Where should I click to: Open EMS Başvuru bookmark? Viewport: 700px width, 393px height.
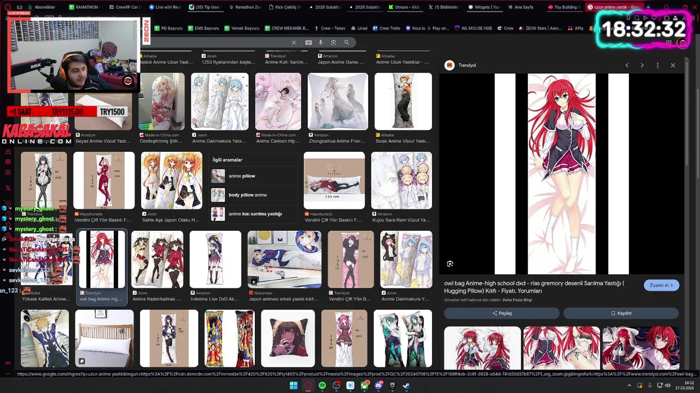(203, 28)
